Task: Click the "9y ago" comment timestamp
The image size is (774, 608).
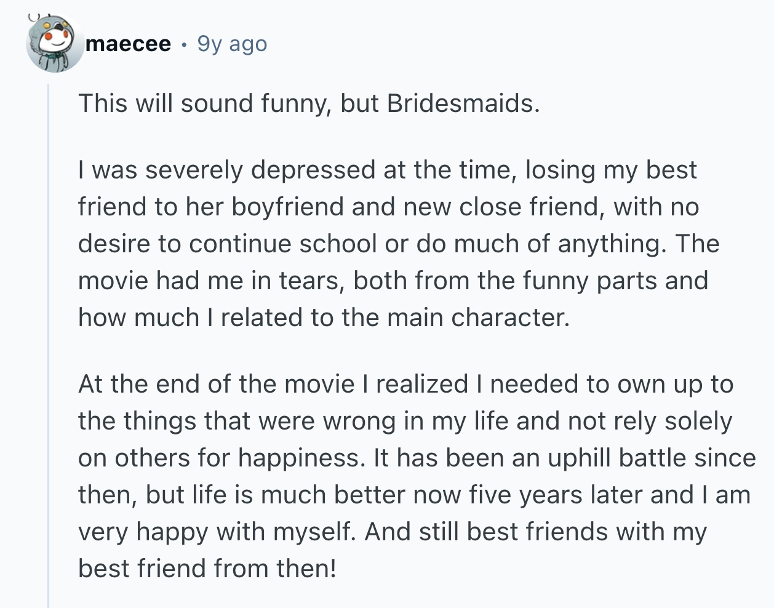Action: pyautogui.click(x=232, y=44)
